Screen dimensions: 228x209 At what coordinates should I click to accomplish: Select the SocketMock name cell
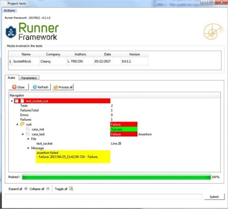click(26, 61)
